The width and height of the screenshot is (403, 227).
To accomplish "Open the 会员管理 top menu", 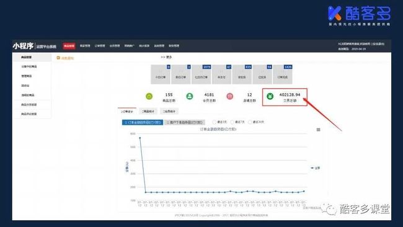I will pyautogui.click(x=115, y=46).
